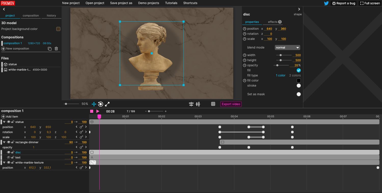Toggle the Set as mask switch
382x193 pixels.
pyautogui.click(x=298, y=94)
